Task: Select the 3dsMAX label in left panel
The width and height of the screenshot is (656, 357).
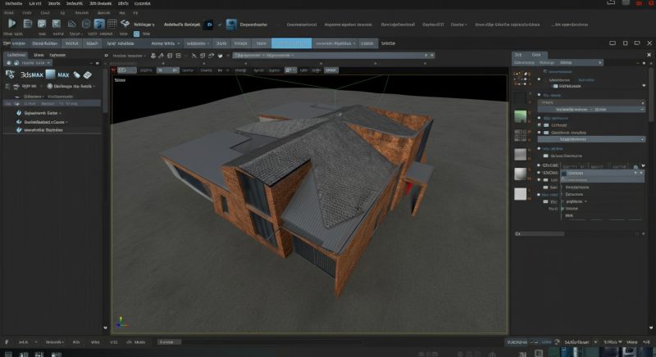Action: click(32, 75)
